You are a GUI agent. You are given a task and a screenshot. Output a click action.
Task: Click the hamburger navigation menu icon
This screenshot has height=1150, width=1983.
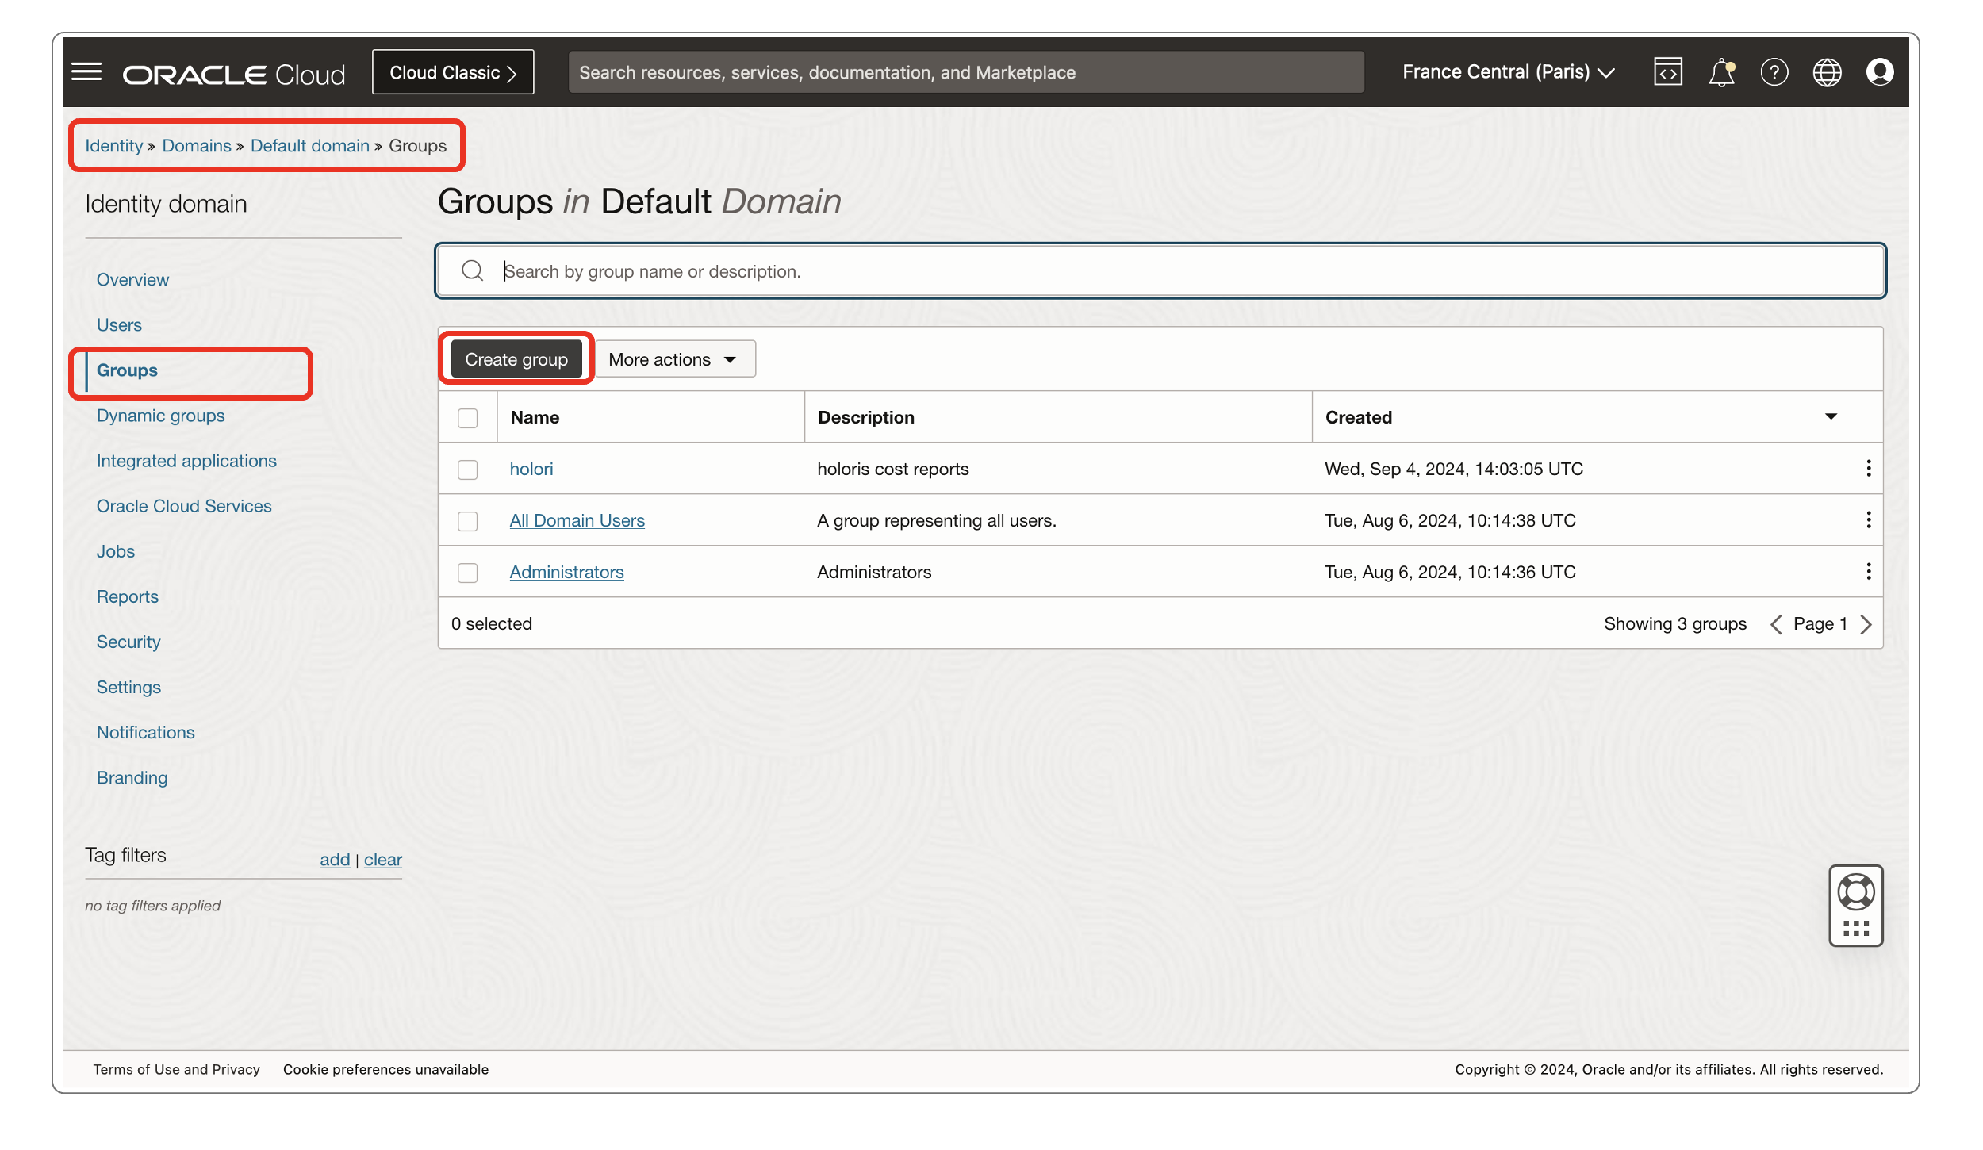86,71
